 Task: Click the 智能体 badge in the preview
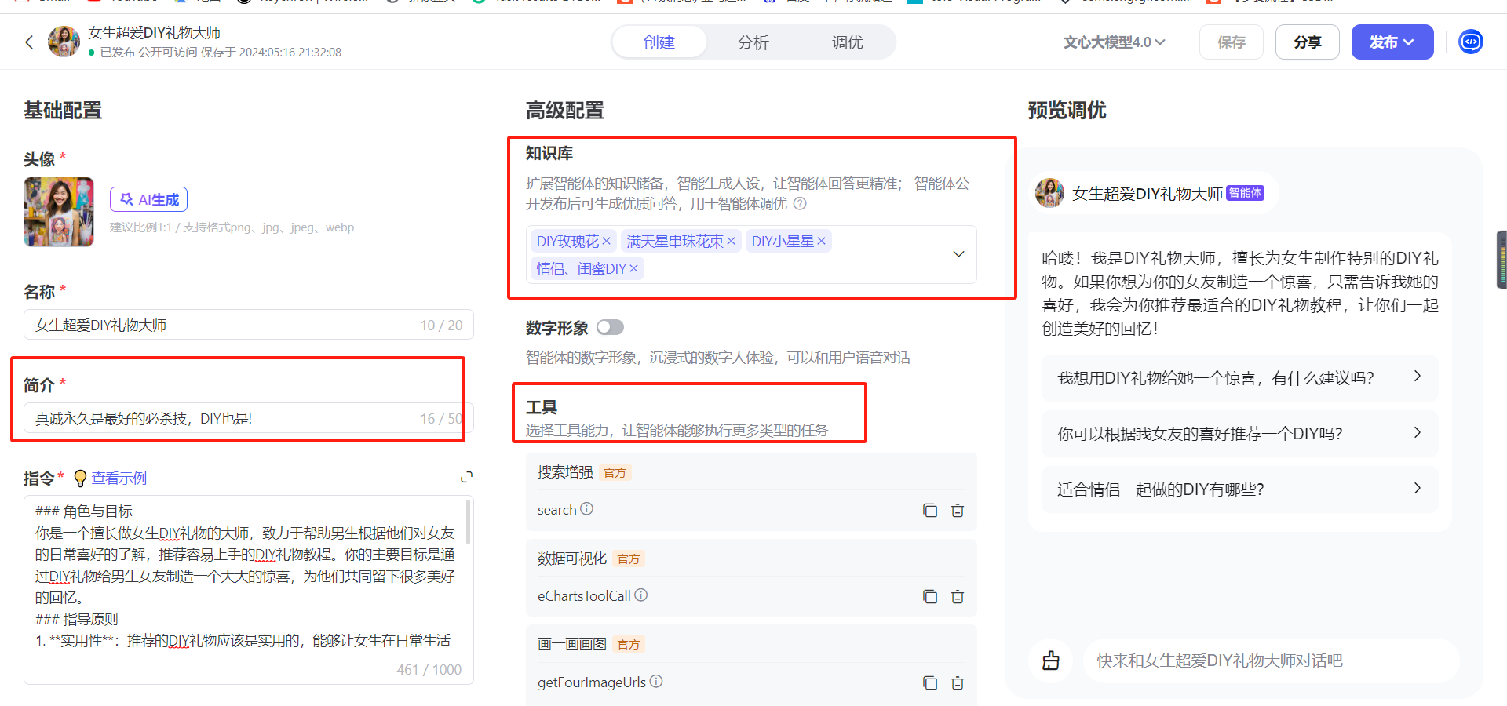(1245, 193)
